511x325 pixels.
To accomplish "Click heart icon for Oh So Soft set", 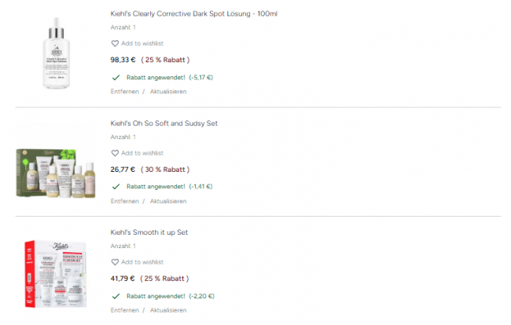I will tap(115, 153).
